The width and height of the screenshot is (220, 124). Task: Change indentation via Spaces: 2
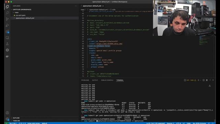pos(170,123)
